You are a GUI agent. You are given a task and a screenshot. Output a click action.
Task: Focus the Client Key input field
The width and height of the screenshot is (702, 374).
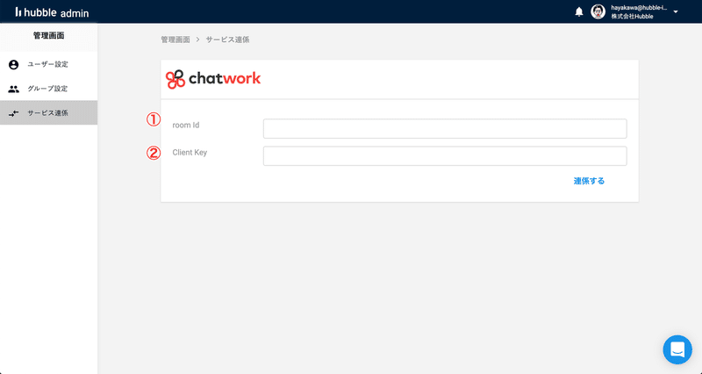click(x=445, y=156)
